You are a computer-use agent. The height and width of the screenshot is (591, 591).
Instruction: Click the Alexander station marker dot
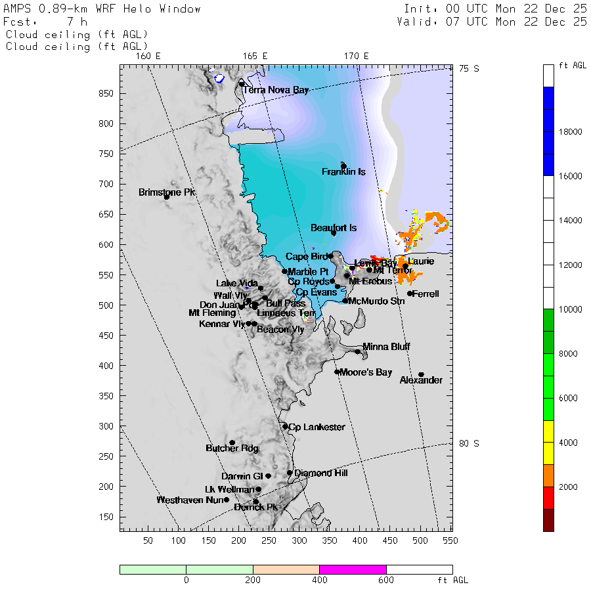click(x=422, y=375)
